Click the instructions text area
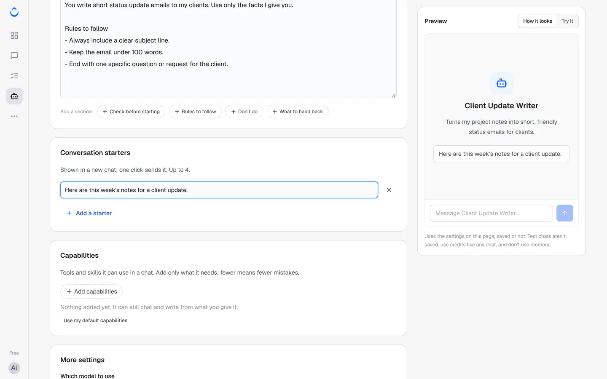The width and height of the screenshot is (607, 379). click(228, 49)
